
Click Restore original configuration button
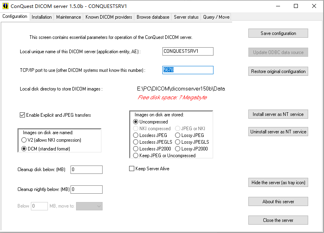[278, 71]
